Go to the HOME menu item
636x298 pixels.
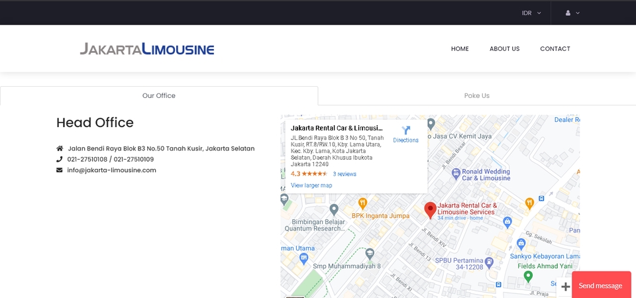point(460,48)
